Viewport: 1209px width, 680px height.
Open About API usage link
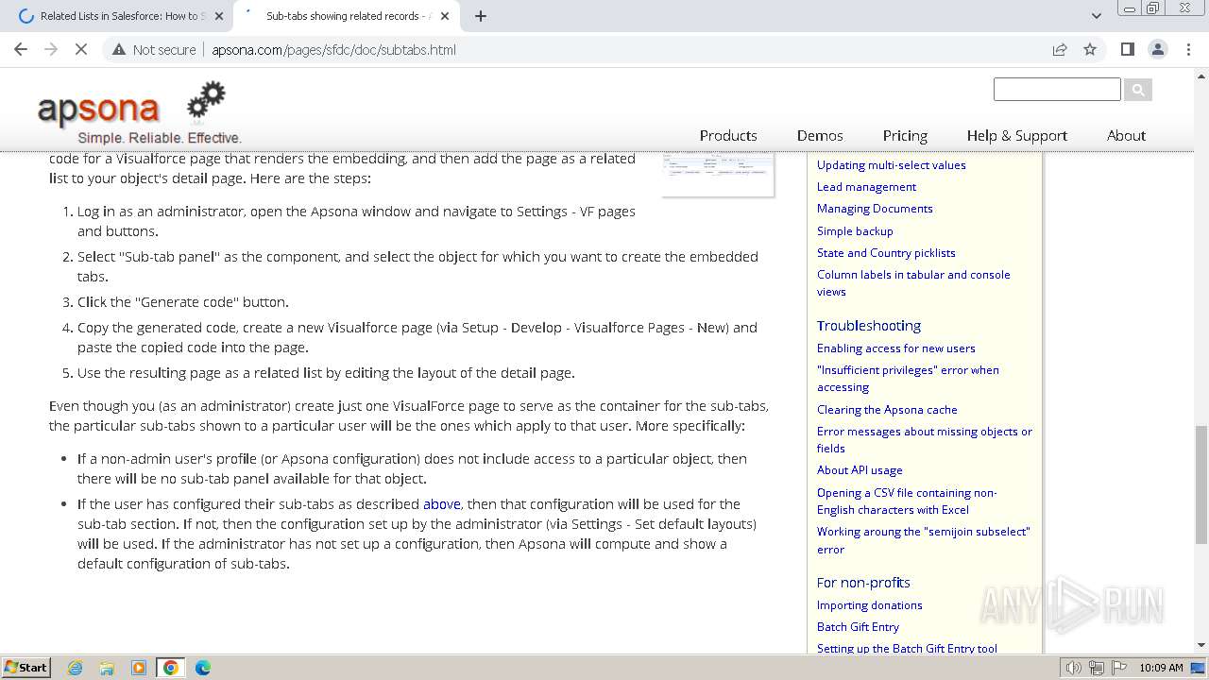860,470
